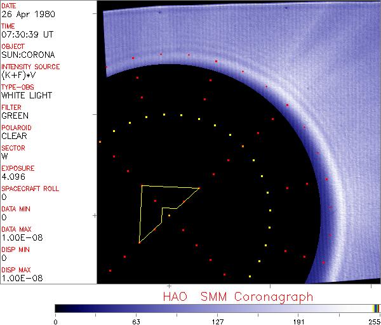Click the date value 26 Apr 1980
381x325 pixels.
[x=22, y=14]
